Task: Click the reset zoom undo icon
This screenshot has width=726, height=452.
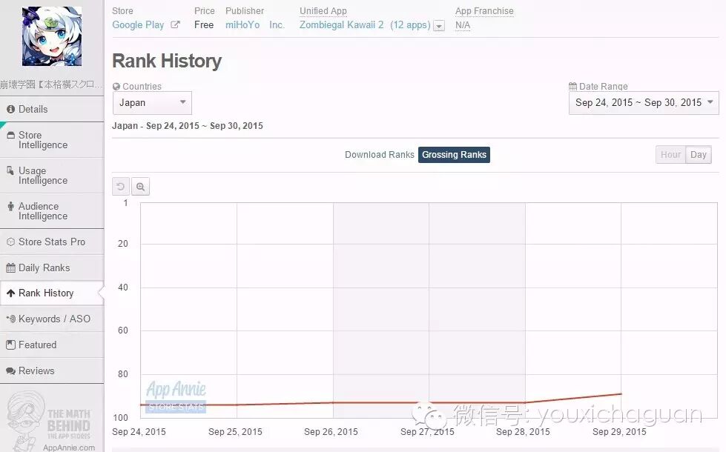Action: pos(121,187)
